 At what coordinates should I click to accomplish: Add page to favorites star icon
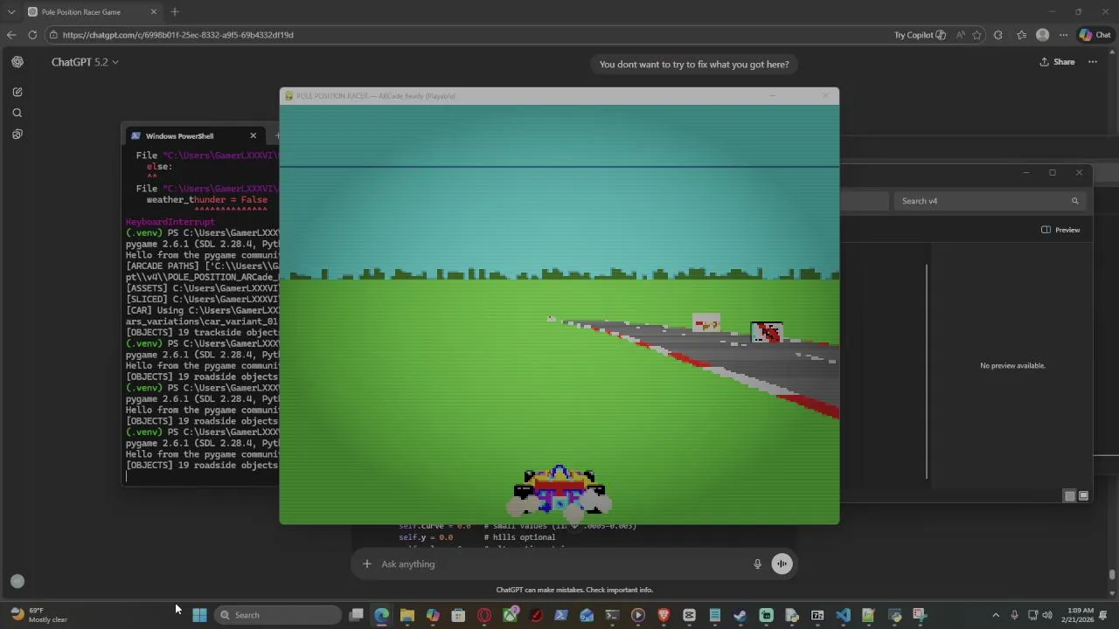pyautogui.click(x=977, y=35)
